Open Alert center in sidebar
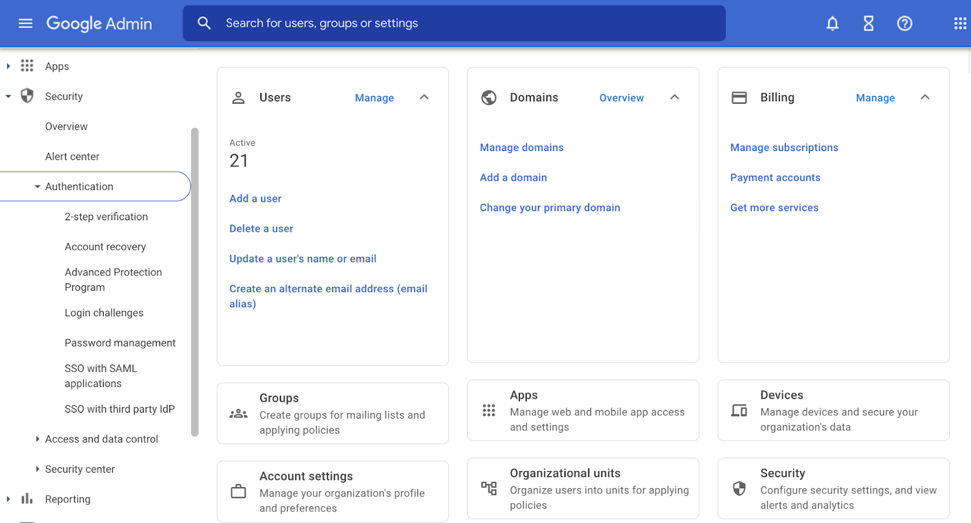Viewport: 971px width, 523px height. [x=72, y=157]
